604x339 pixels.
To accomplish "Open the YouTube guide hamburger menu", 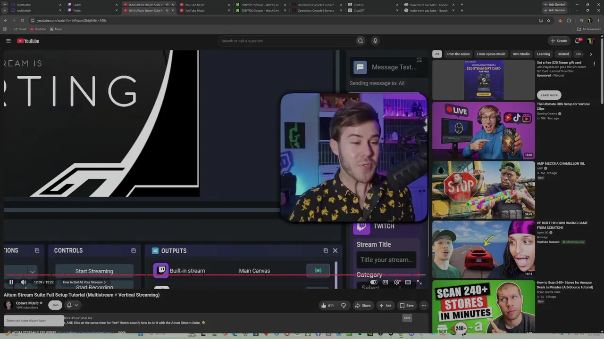I will (8, 41).
